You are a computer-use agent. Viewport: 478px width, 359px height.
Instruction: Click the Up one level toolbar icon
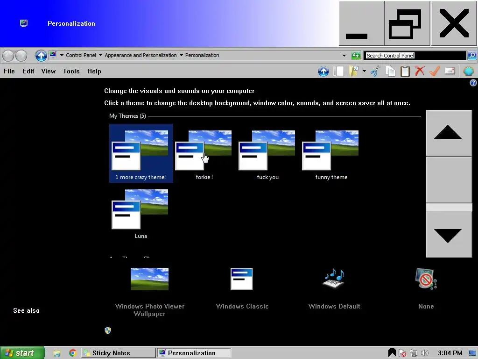pyautogui.click(x=323, y=71)
